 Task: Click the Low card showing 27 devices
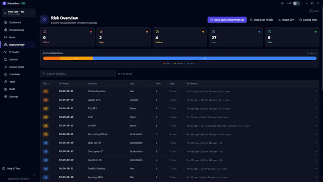click(x=236, y=37)
